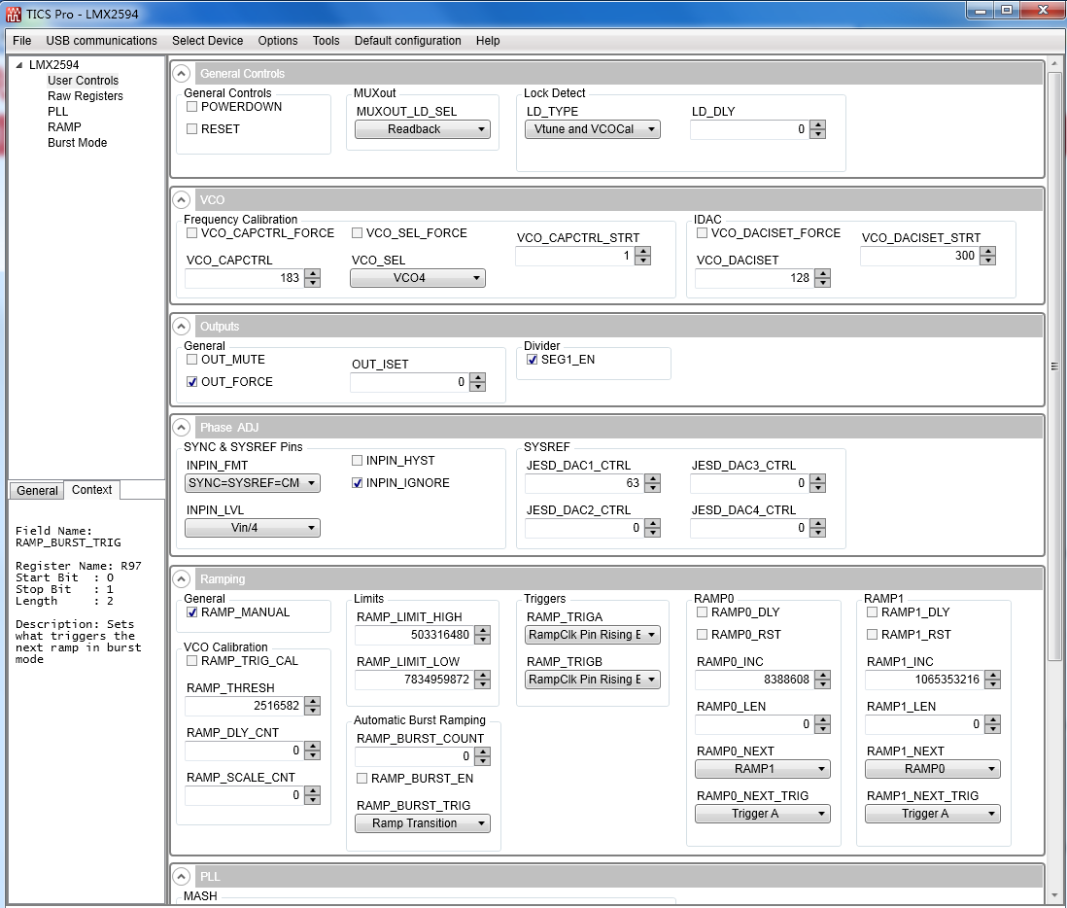The height and width of the screenshot is (908, 1067).
Task: Enable RAMP_TRIG_CAL checkbox
Action: (191, 661)
